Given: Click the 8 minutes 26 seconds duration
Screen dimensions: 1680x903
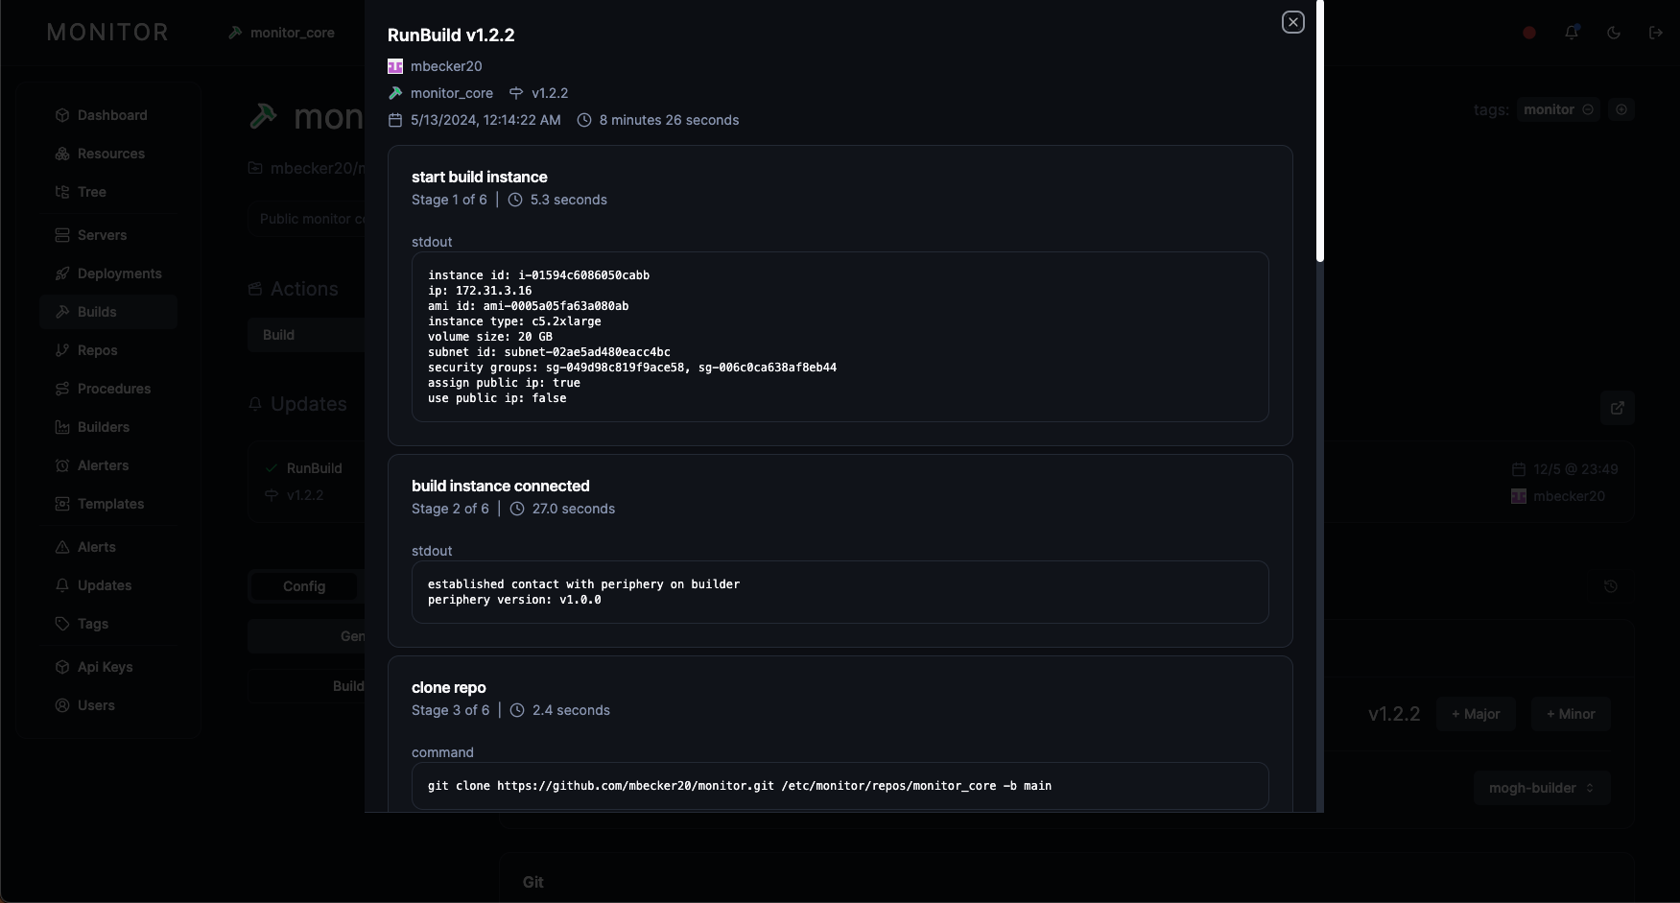Looking at the screenshot, I should tap(669, 120).
